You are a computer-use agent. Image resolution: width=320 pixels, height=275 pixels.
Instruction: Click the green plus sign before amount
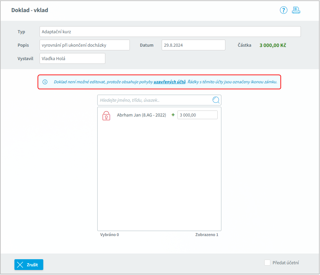(173, 115)
